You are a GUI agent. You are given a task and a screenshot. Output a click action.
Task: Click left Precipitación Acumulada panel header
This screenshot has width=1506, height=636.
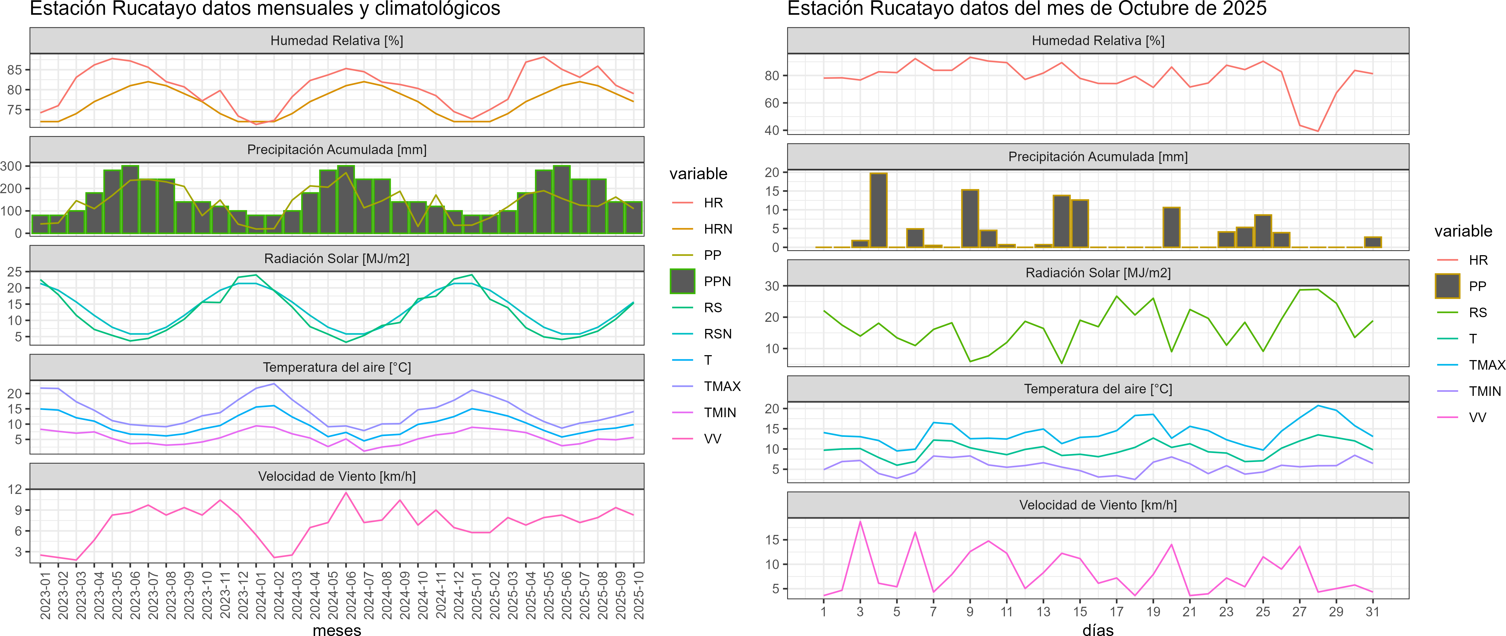click(x=337, y=150)
